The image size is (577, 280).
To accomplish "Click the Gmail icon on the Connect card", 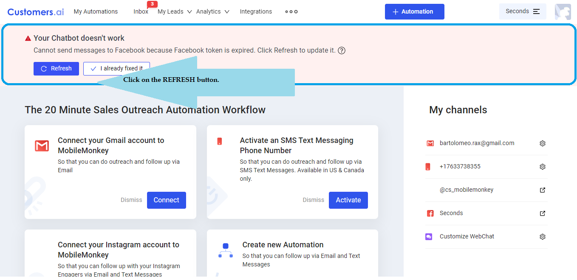I will [42, 146].
